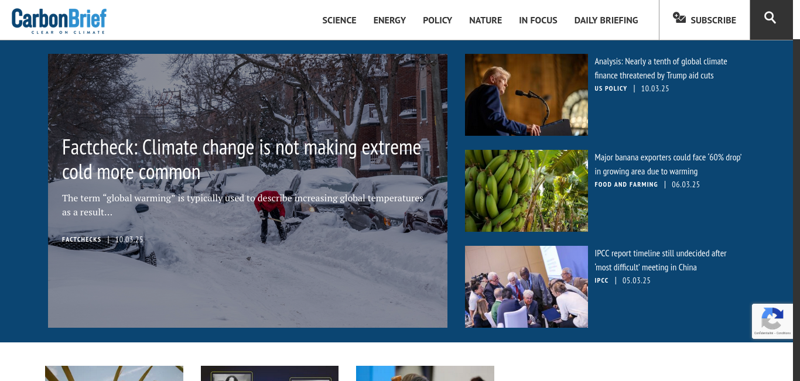Screen dimensions: 800x381
Task: Open the search magnifier icon
Action: point(771,18)
